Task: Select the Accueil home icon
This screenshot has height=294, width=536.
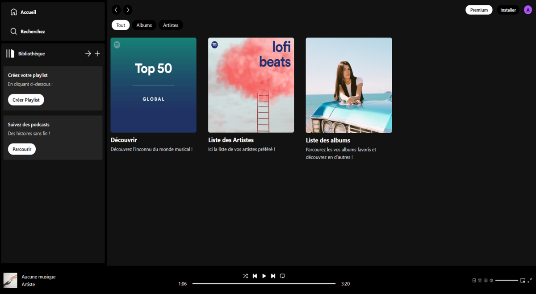Action: [13, 12]
